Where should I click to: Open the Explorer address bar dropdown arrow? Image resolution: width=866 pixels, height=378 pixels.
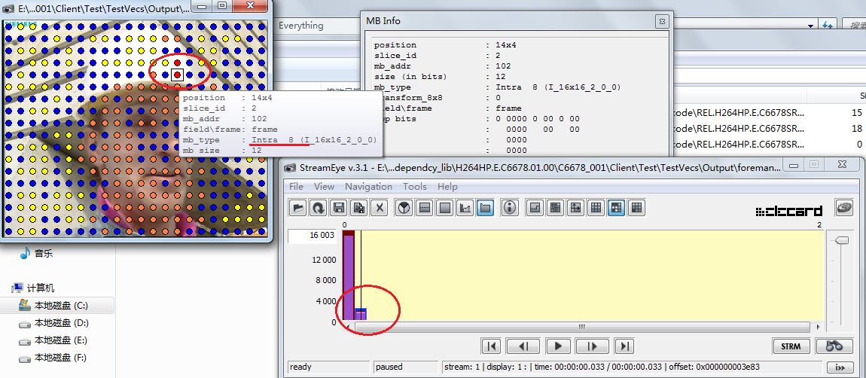(x=811, y=26)
